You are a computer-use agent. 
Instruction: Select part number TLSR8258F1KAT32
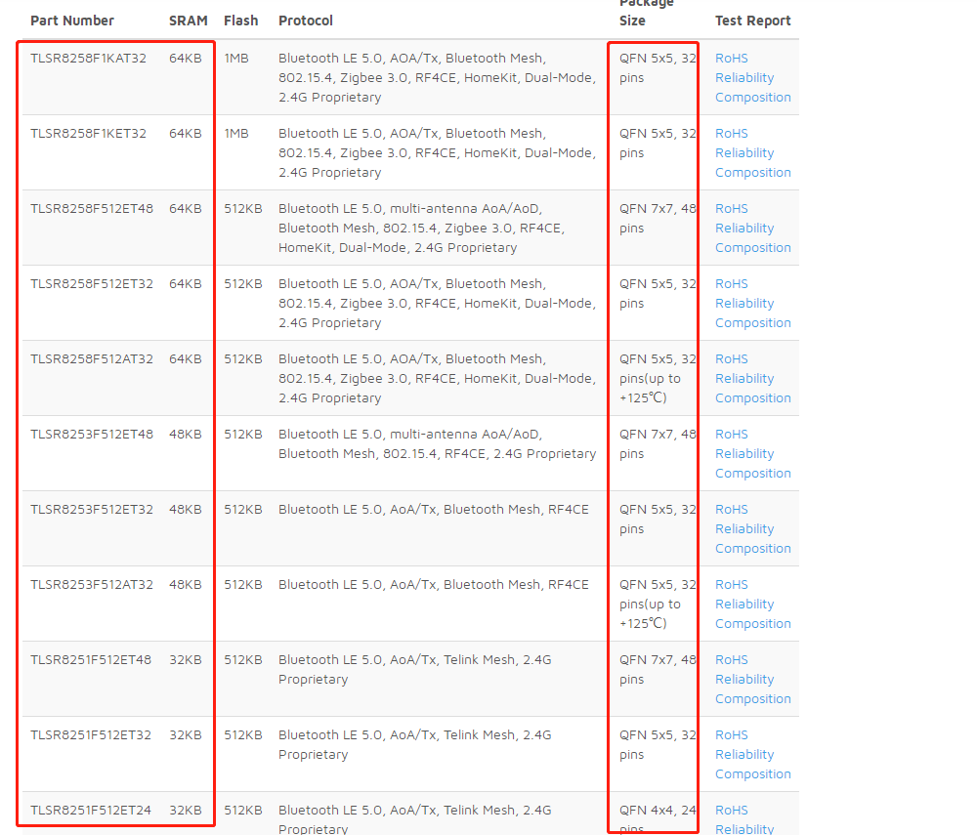(89, 59)
